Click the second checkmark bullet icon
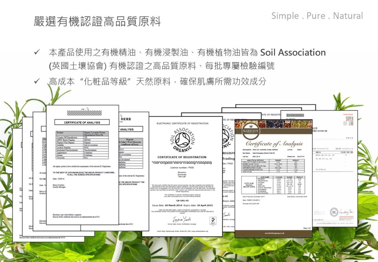The width and height of the screenshot is (378, 262). [x=38, y=81]
